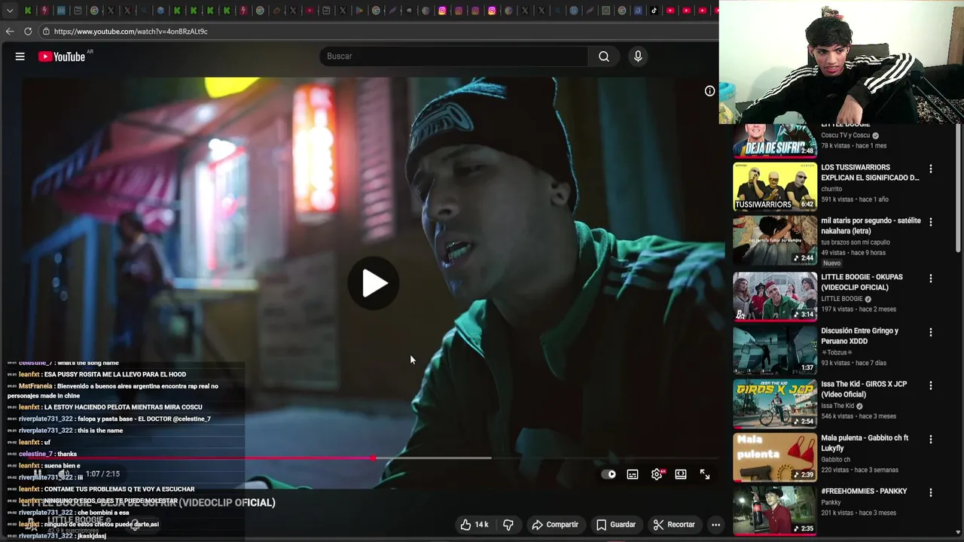Click chat username MstFranela

[x=35, y=386]
